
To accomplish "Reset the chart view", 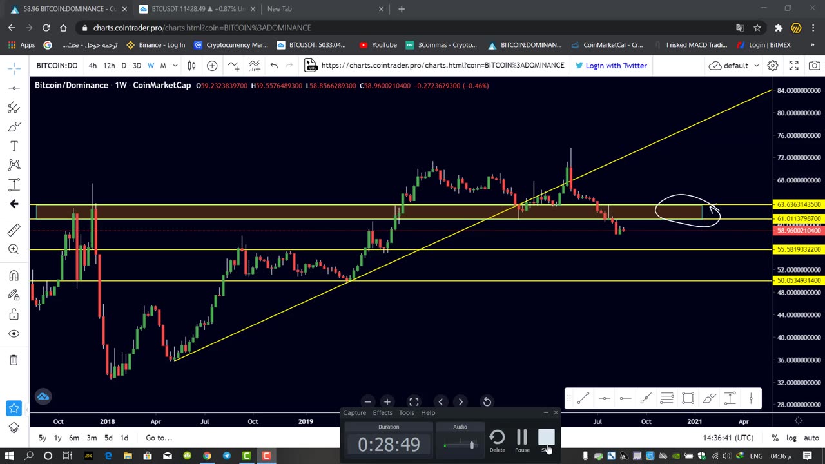I will [487, 402].
